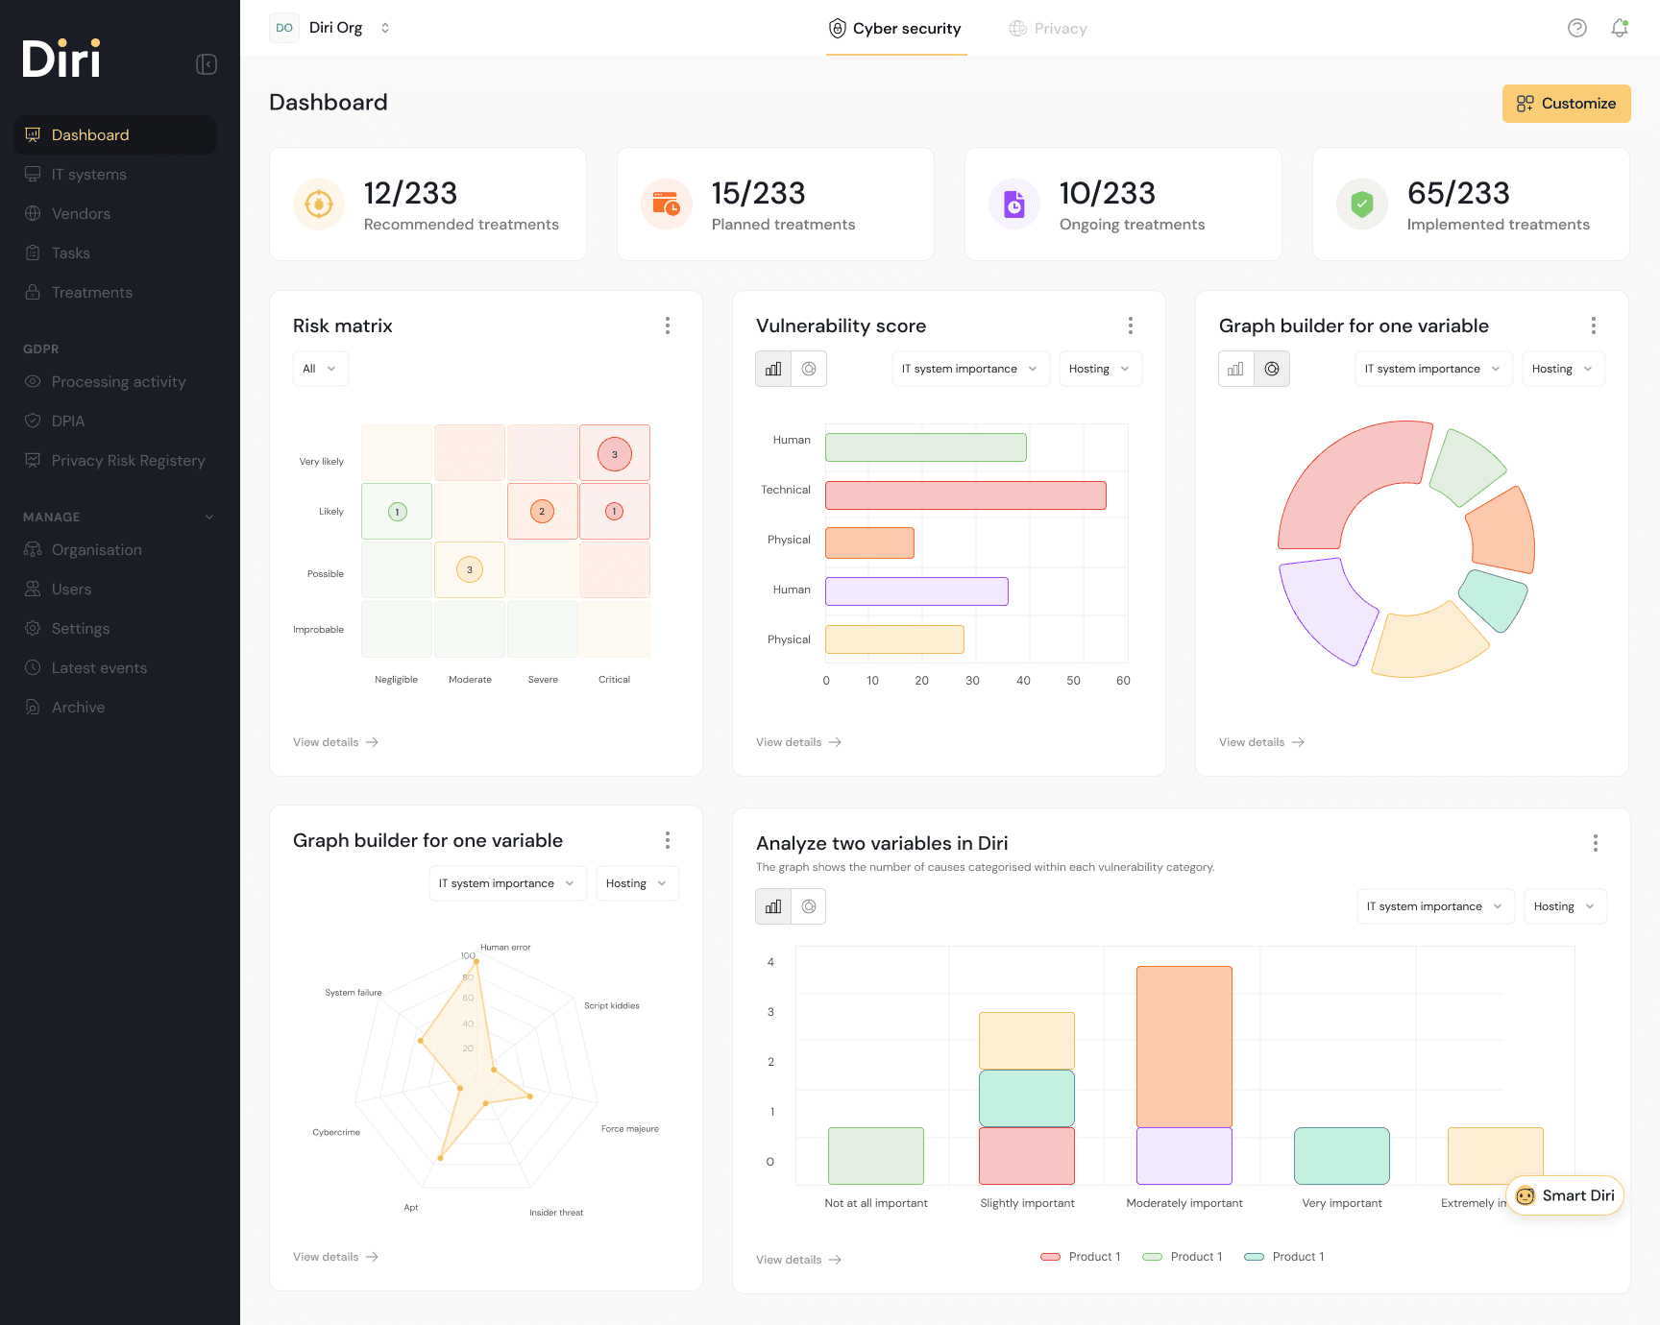This screenshot has height=1325, width=1660.
Task: Open Hosting dropdown in Vulnerability score card
Action: (x=1100, y=369)
